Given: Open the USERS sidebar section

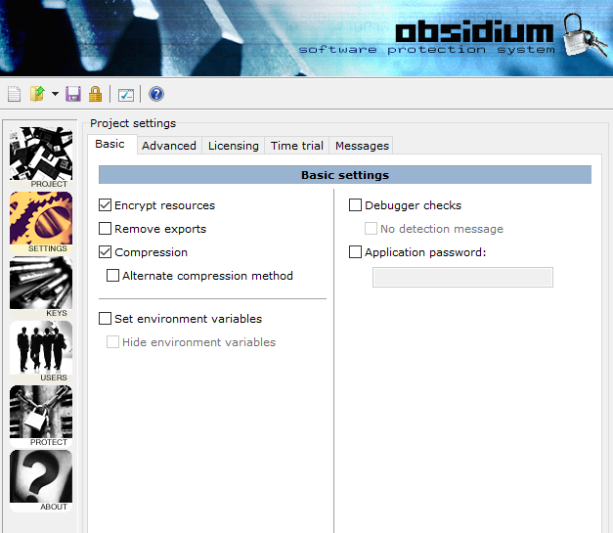Looking at the screenshot, I should point(41,351).
